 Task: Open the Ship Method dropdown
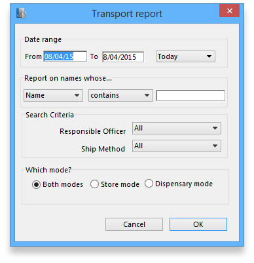pyautogui.click(x=177, y=146)
